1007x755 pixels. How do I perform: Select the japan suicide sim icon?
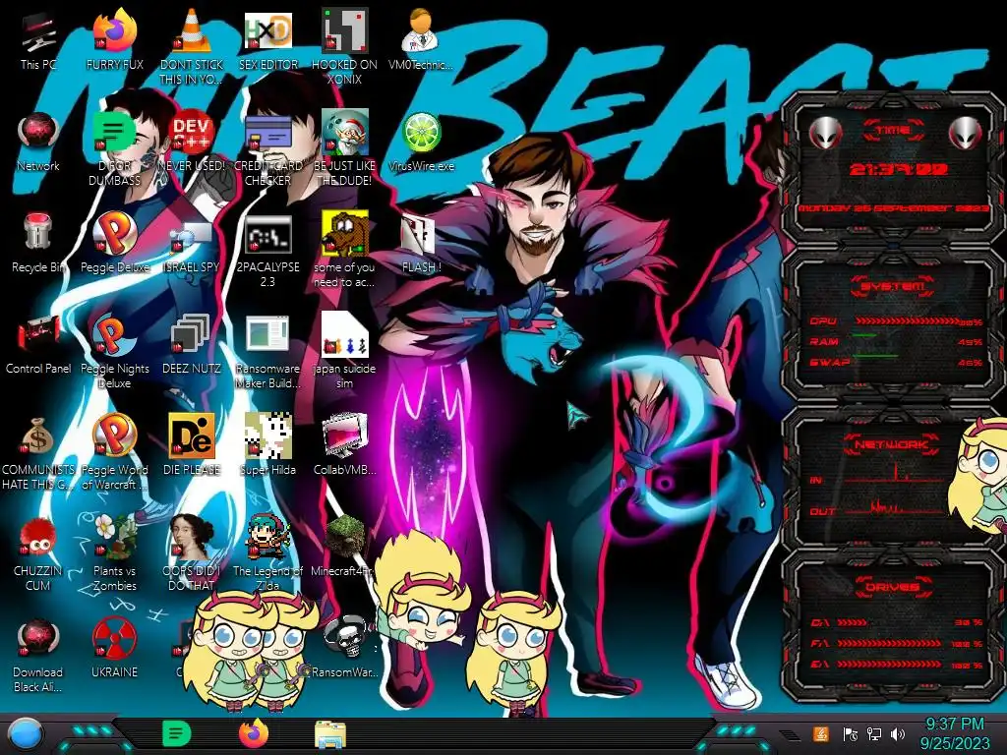tap(344, 335)
